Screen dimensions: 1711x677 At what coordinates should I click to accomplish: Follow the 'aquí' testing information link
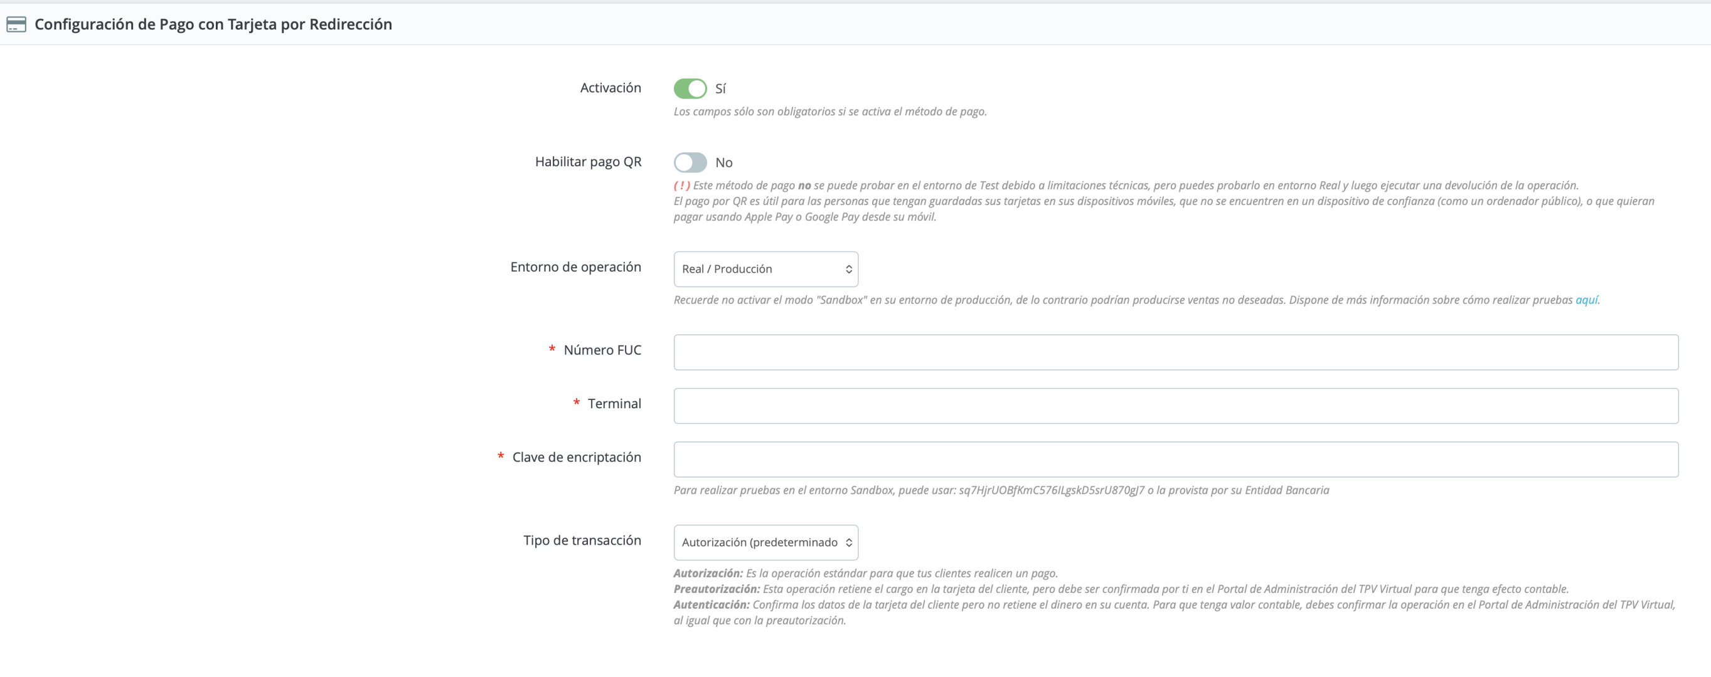[1586, 300]
